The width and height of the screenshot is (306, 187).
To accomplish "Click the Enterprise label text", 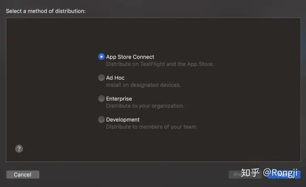I will [x=119, y=99].
